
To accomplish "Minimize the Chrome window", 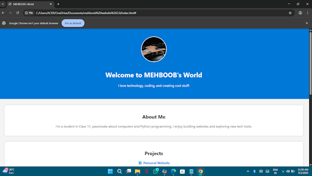I will (x=289, y=4).
